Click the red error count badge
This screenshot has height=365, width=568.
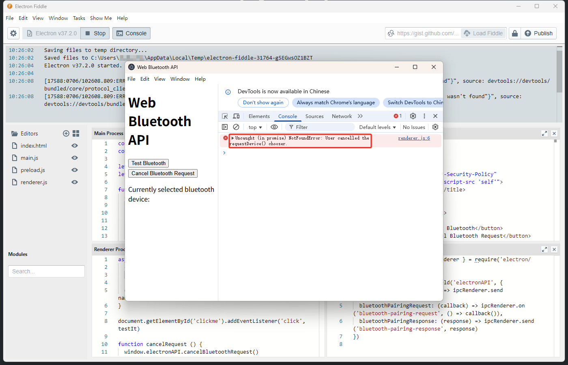[398, 116]
